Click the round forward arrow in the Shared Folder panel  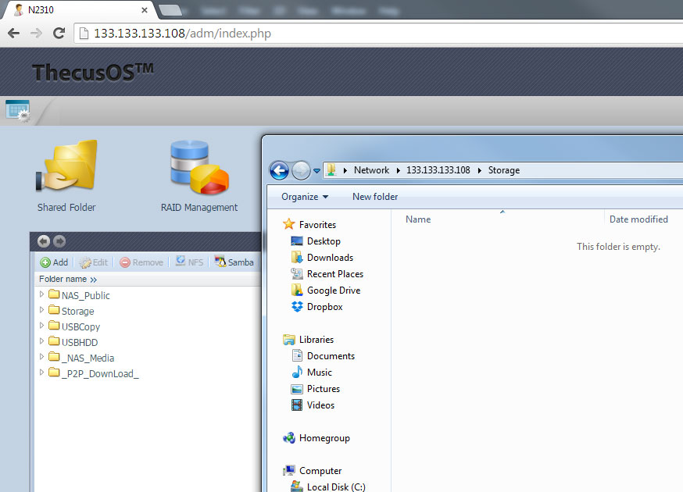pos(59,241)
